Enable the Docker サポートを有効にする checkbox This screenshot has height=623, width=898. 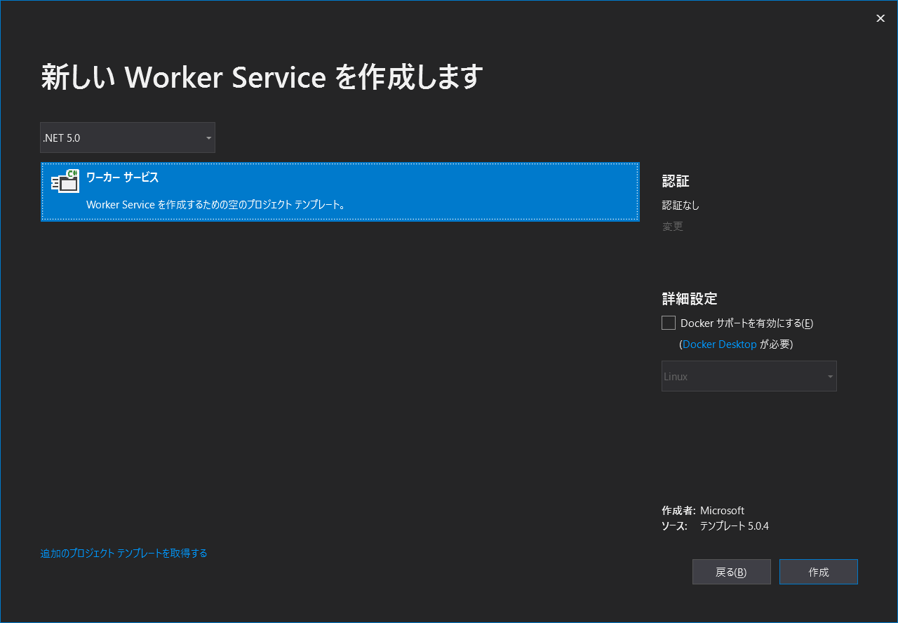[x=668, y=323]
